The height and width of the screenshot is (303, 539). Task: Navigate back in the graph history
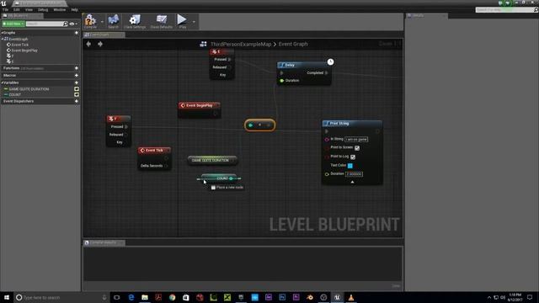coord(88,44)
